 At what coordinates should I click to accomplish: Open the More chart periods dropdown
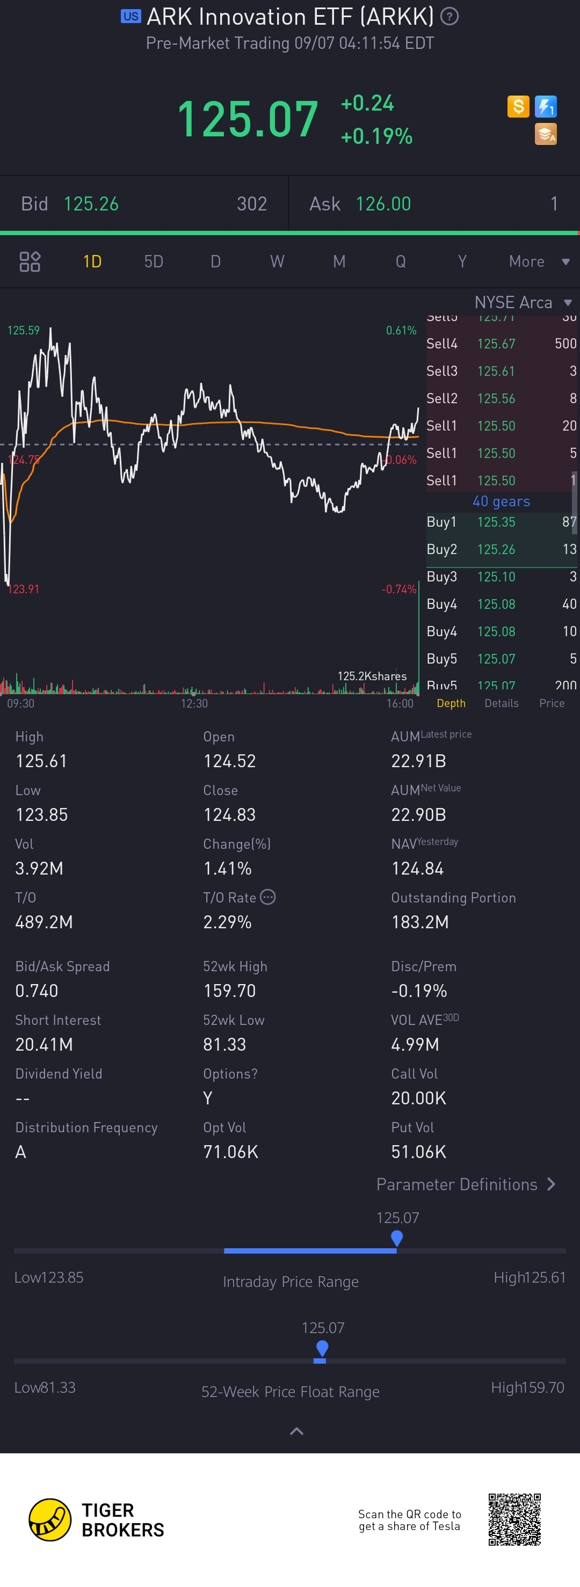[539, 261]
